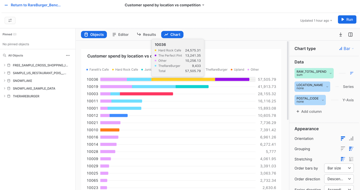Viewport: 360px width, 190px height.
Task: Click the SNOWFLAKE database icon
Action: point(9,81)
